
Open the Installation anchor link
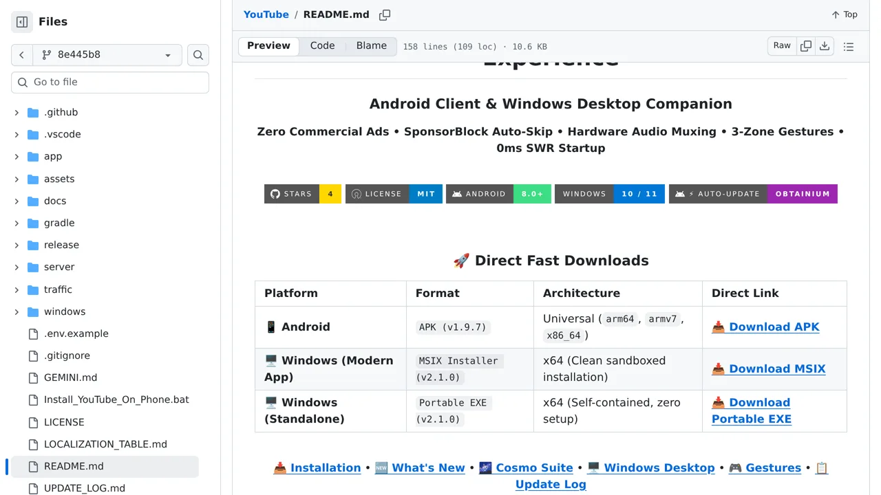(317, 467)
